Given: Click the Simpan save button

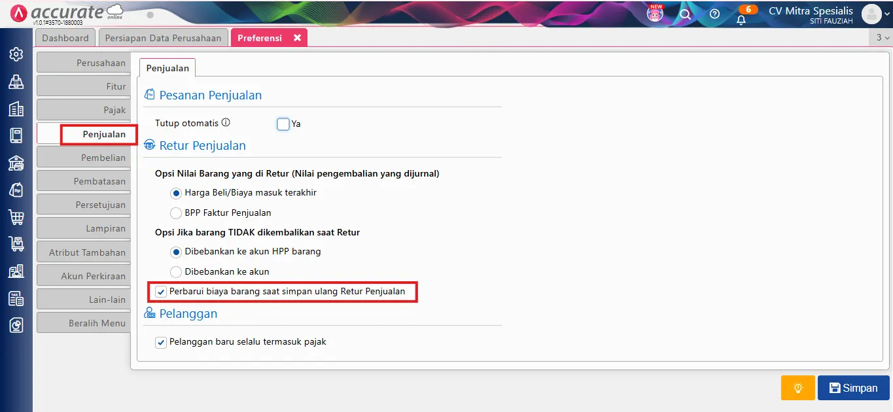Looking at the screenshot, I should click(853, 388).
